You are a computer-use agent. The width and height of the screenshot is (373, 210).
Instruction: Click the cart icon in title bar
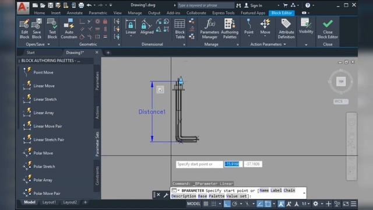285,5
